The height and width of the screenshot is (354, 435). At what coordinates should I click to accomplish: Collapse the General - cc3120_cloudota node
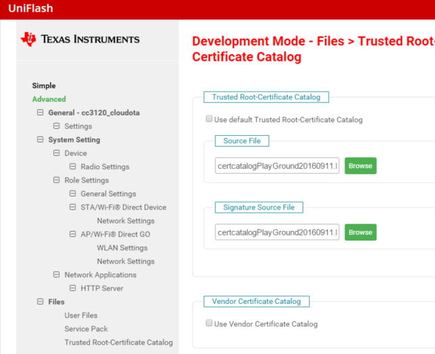[x=41, y=113]
